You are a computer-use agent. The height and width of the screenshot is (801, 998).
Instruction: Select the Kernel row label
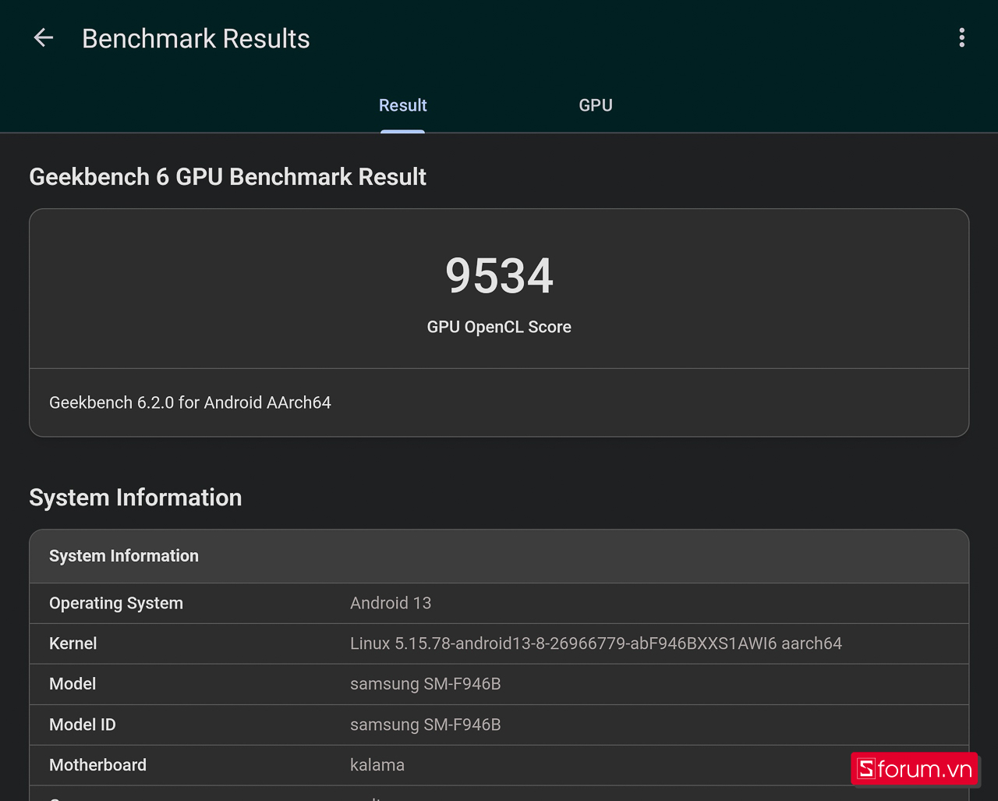coord(73,643)
